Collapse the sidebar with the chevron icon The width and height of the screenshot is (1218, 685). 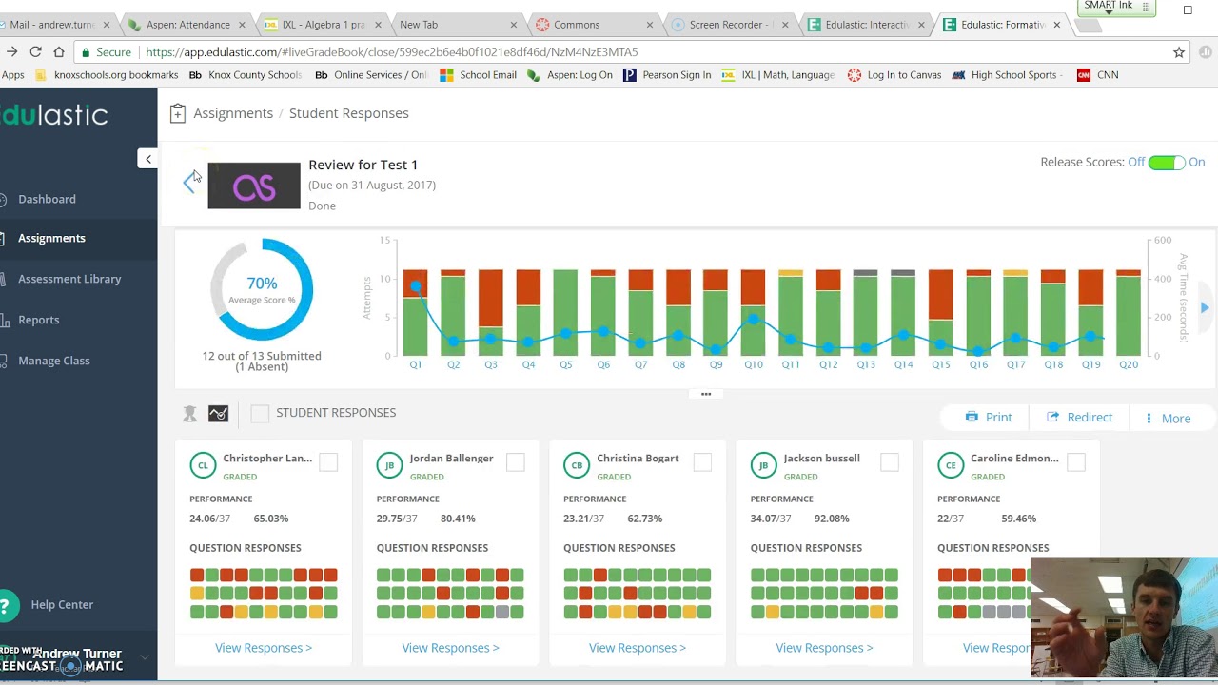(148, 159)
